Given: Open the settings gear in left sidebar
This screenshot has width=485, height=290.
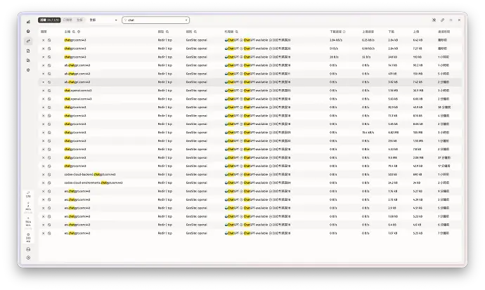Looking at the screenshot, I should click(x=28, y=70).
